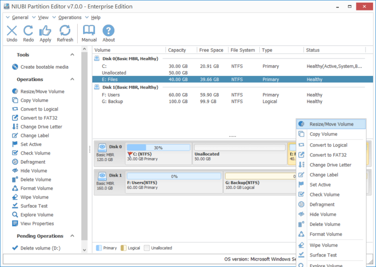Choose Wipe Volume in context menu
Screen dimensions: 376x267
coord(331,245)
